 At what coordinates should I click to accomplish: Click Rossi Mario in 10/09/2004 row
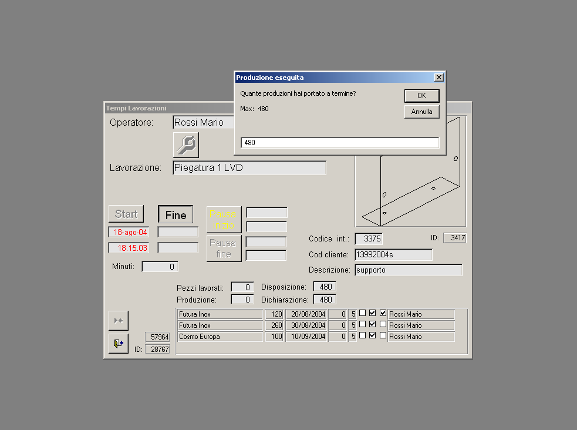tap(421, 337)
